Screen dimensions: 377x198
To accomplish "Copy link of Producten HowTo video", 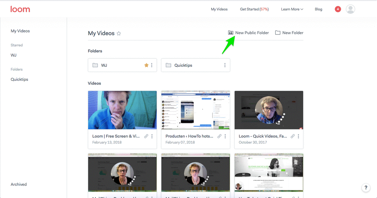I will 219,136.
